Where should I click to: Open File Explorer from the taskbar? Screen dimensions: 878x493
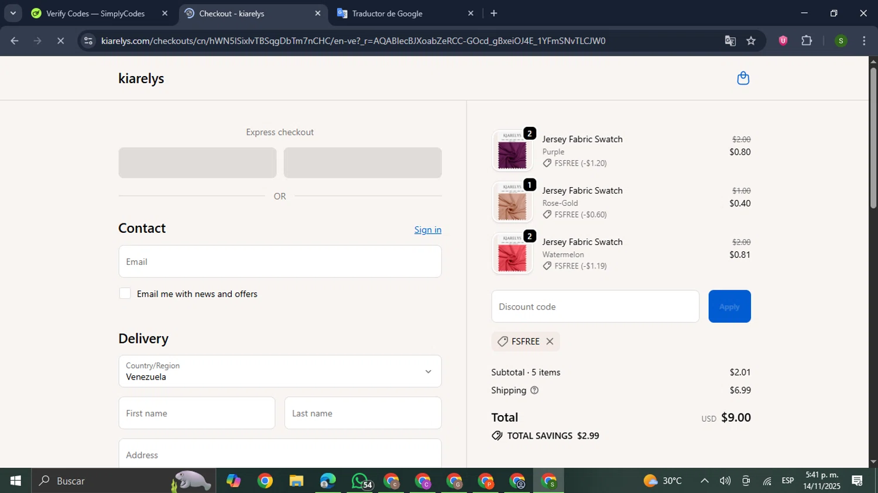(x=296, y=481)
